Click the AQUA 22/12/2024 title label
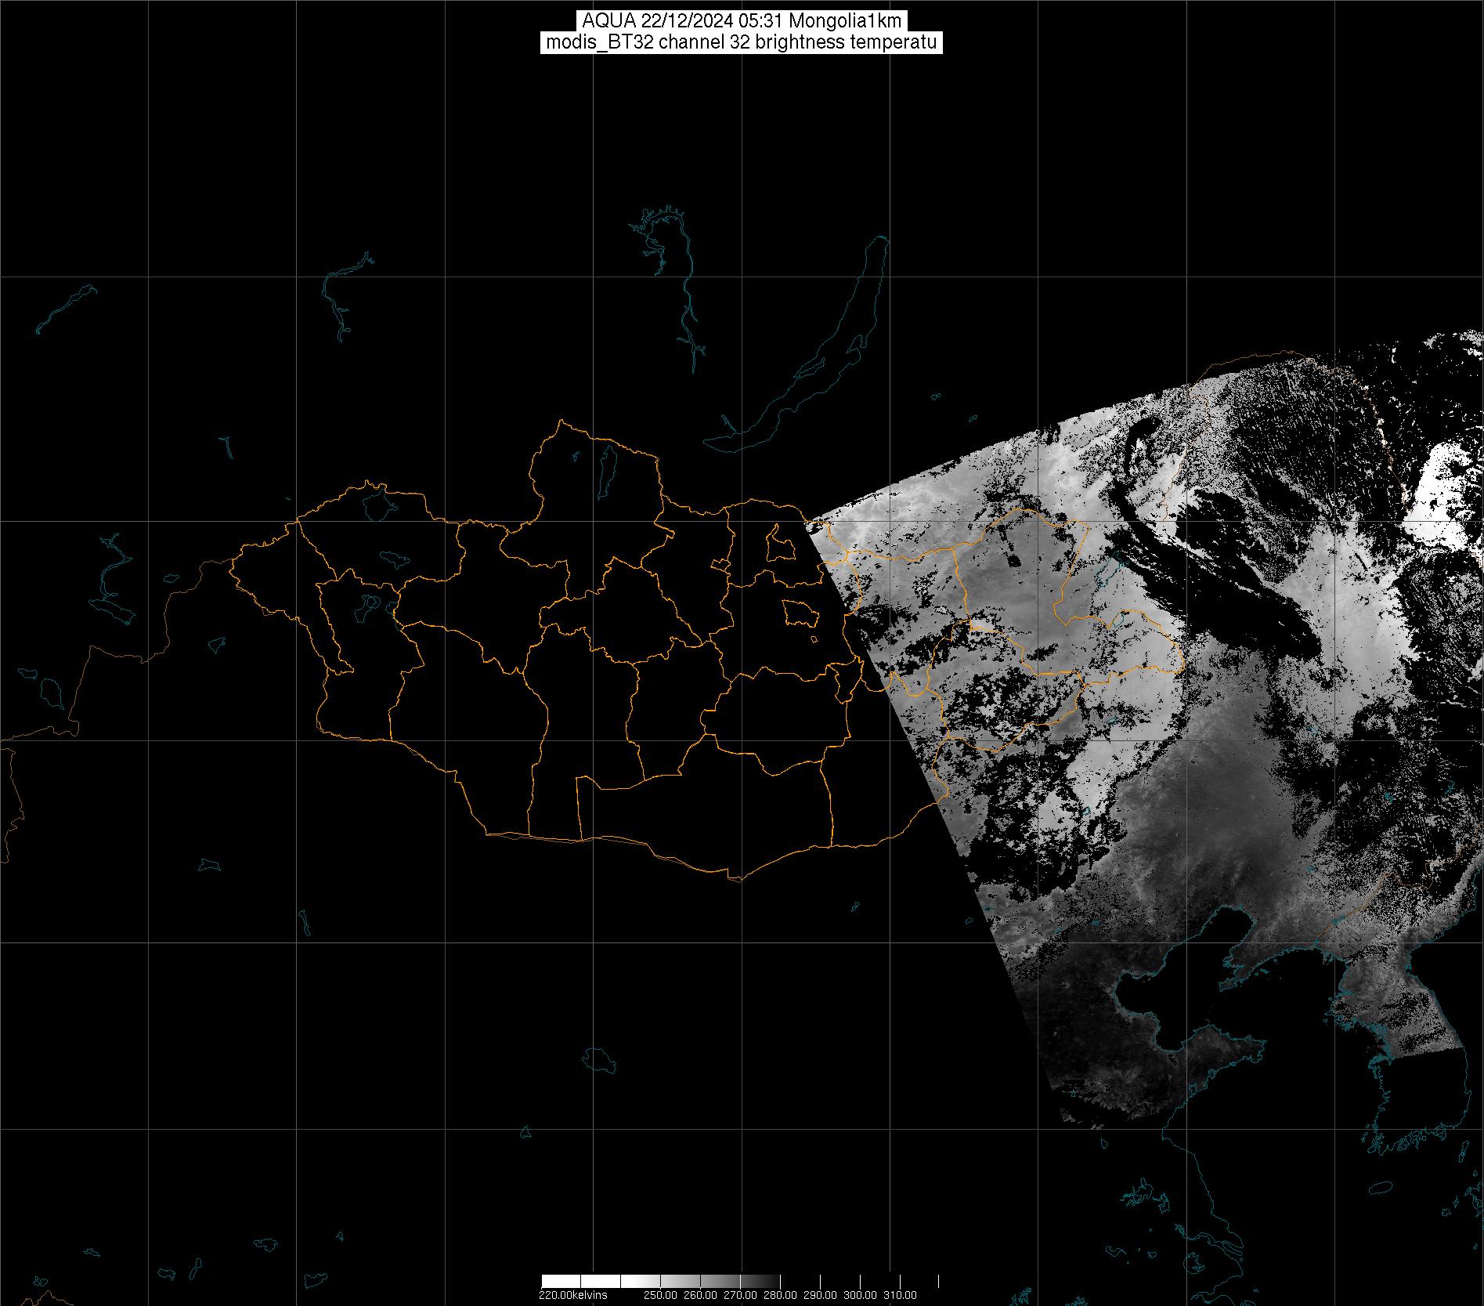This screenshot has height=1306, width=1484. pyautogui.click(x=741, y=21)
